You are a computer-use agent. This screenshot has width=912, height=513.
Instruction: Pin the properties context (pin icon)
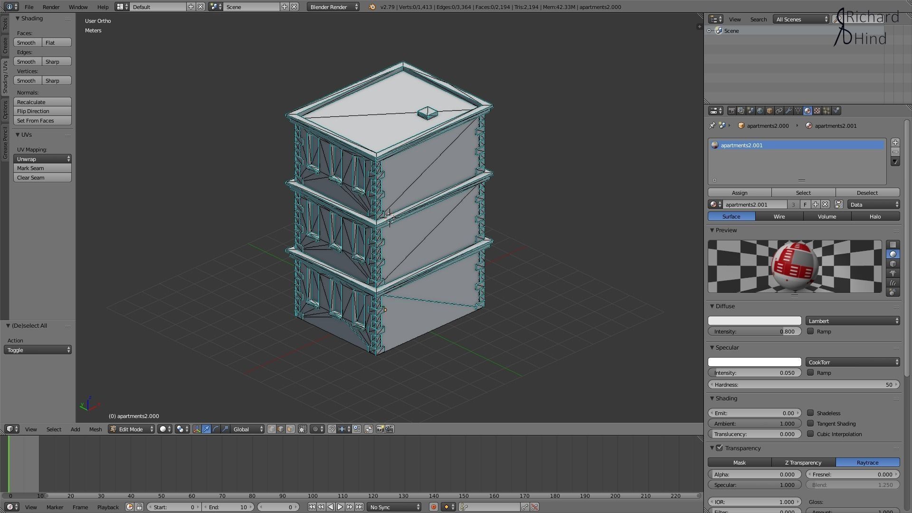click(712, 125)
